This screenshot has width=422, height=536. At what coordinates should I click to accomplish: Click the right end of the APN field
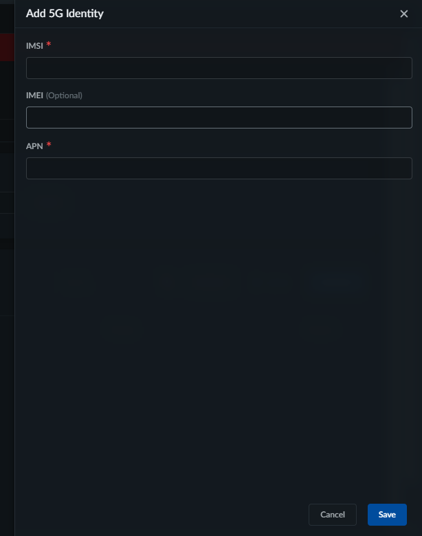[402, 168]
